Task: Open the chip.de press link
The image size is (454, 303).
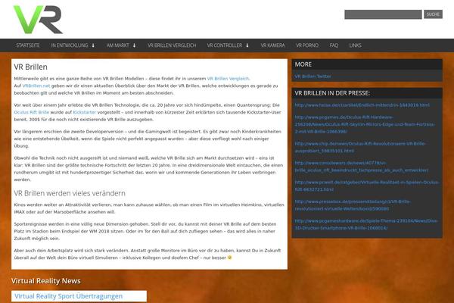Action: coord(360,147)
